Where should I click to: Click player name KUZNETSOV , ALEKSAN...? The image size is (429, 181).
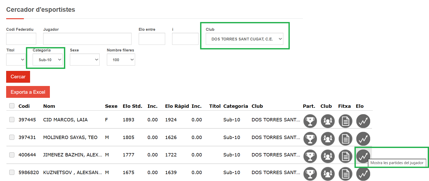(72, 172)
